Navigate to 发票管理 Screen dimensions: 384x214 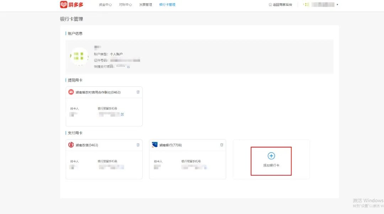tap(145, 5)
